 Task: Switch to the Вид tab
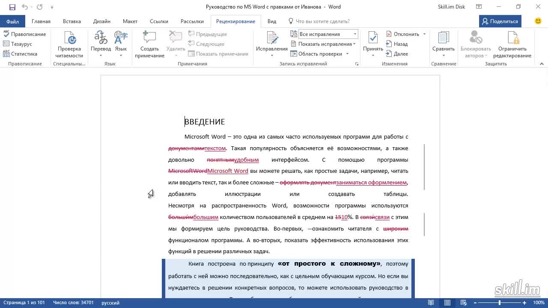tap(272, 21)
